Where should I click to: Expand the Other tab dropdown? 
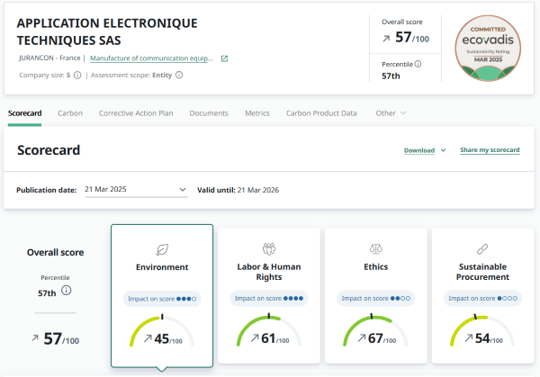coord(391,113)
